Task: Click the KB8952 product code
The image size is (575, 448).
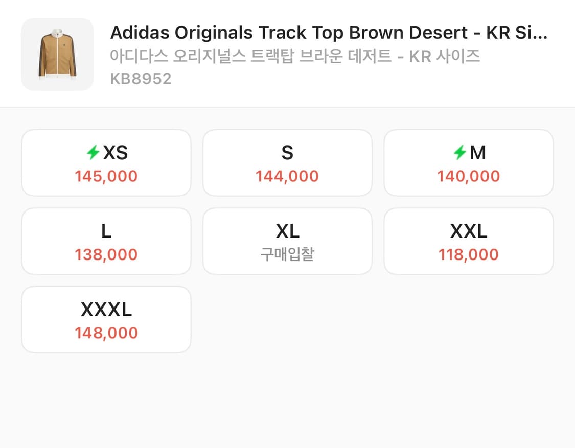Action: (141, 78)
